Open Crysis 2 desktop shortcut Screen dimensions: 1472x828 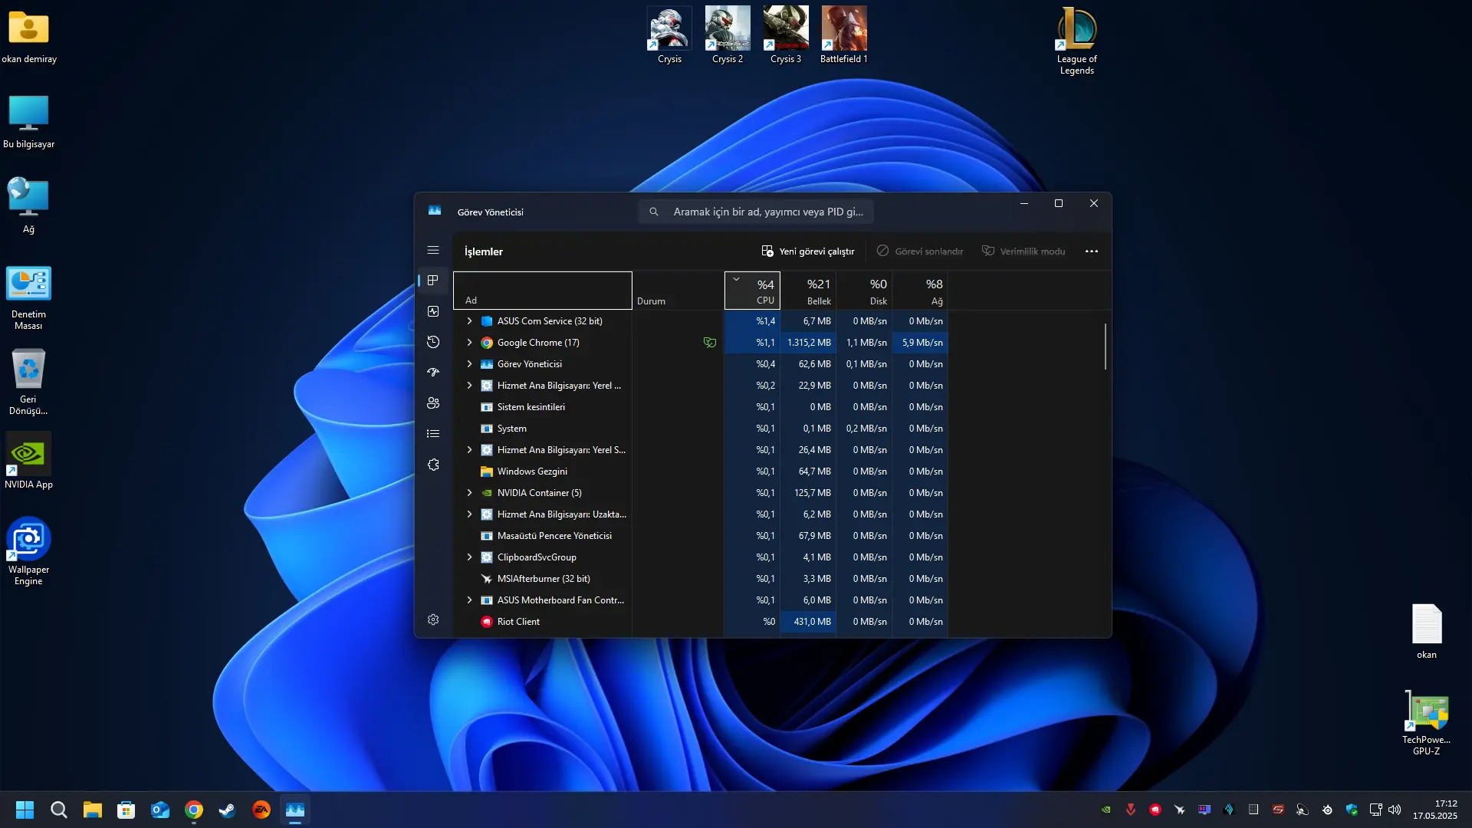point(728,36)
